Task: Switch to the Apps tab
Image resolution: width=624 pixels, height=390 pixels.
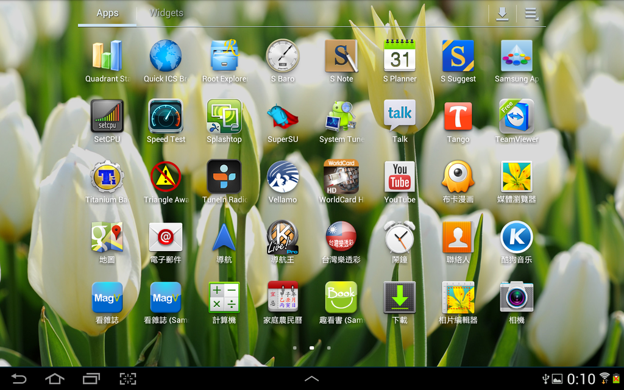Action: point(107,13)
